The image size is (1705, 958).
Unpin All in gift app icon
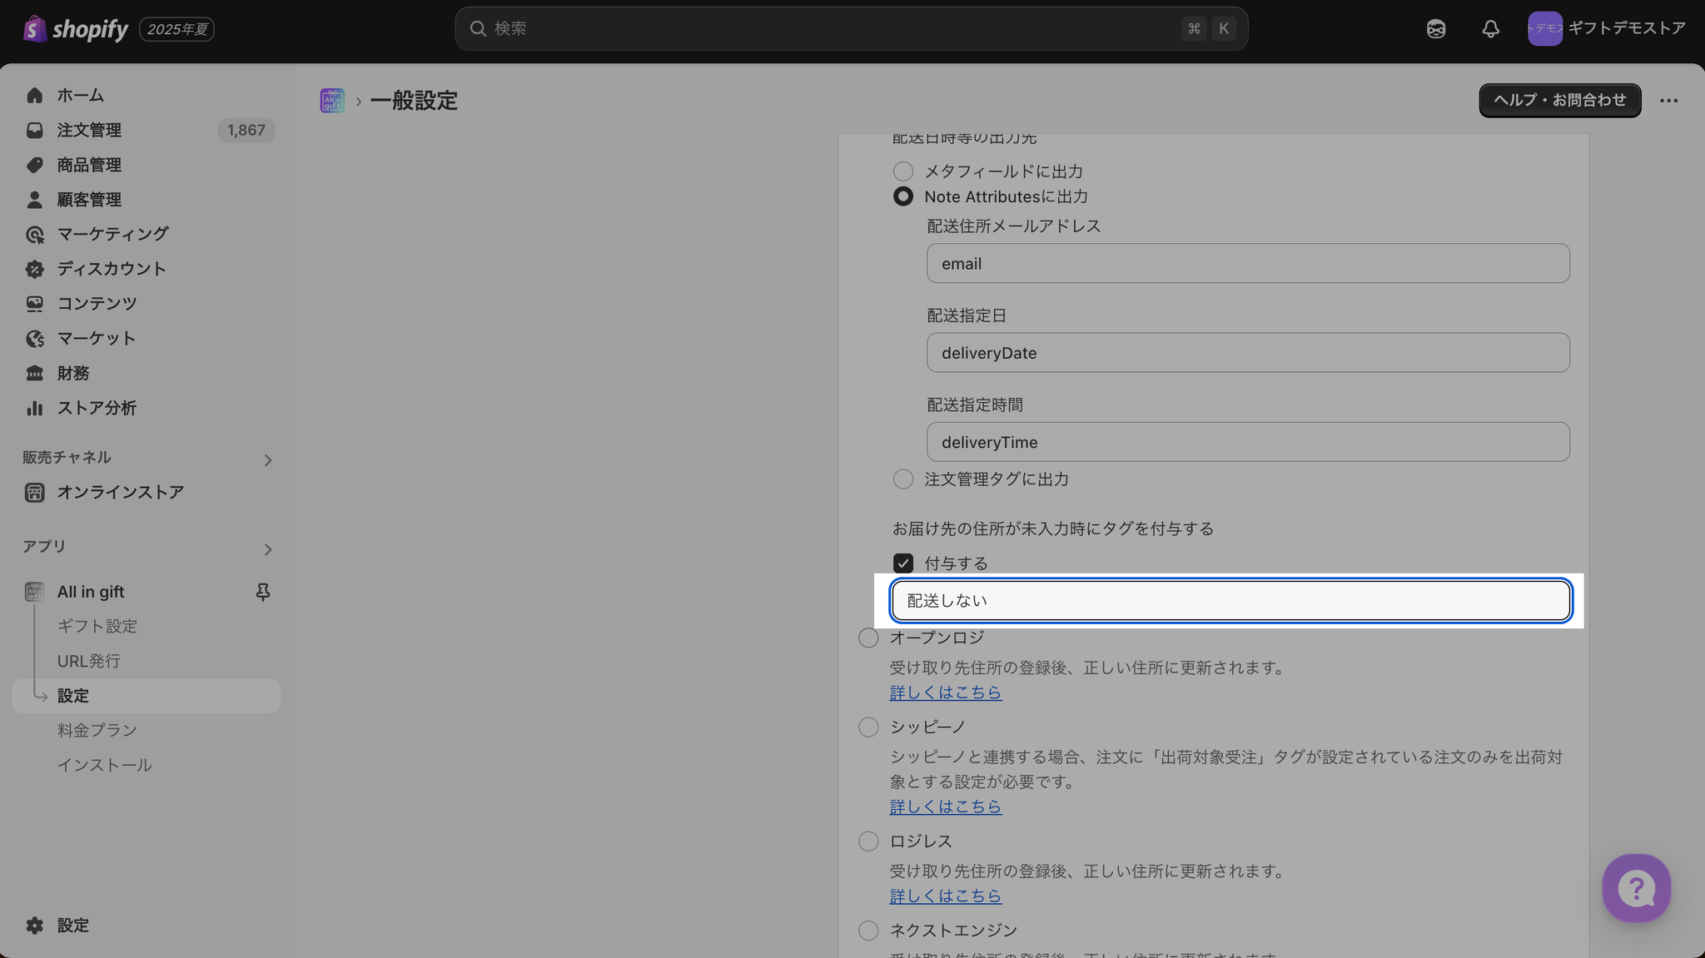coord(262,592)
